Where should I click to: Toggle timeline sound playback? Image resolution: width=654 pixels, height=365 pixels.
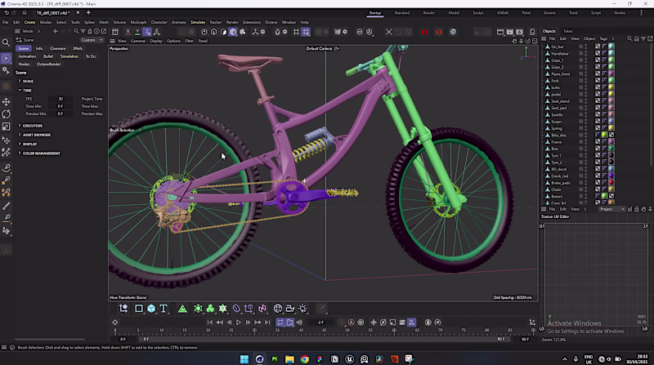299,322
